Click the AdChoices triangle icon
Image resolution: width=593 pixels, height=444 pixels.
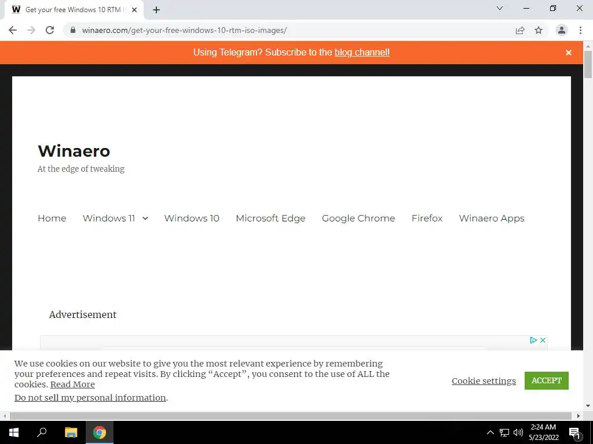[x=533, y=340]
